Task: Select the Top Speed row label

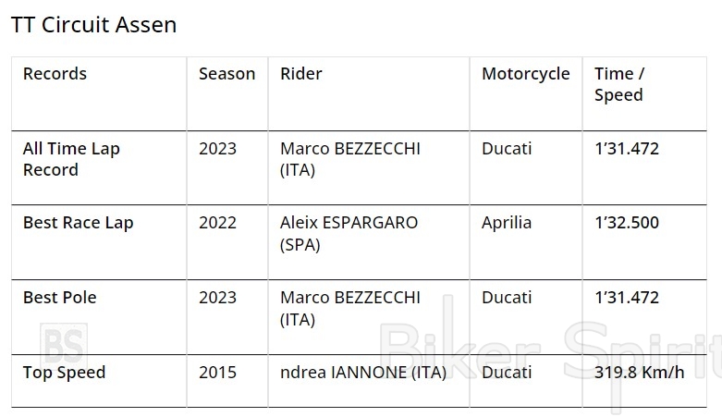Action: (64, 373)
